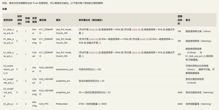The image size is (219, 110).
Task: Click Warning level in k2_pts_w row
Action: (x=34, y=104)
